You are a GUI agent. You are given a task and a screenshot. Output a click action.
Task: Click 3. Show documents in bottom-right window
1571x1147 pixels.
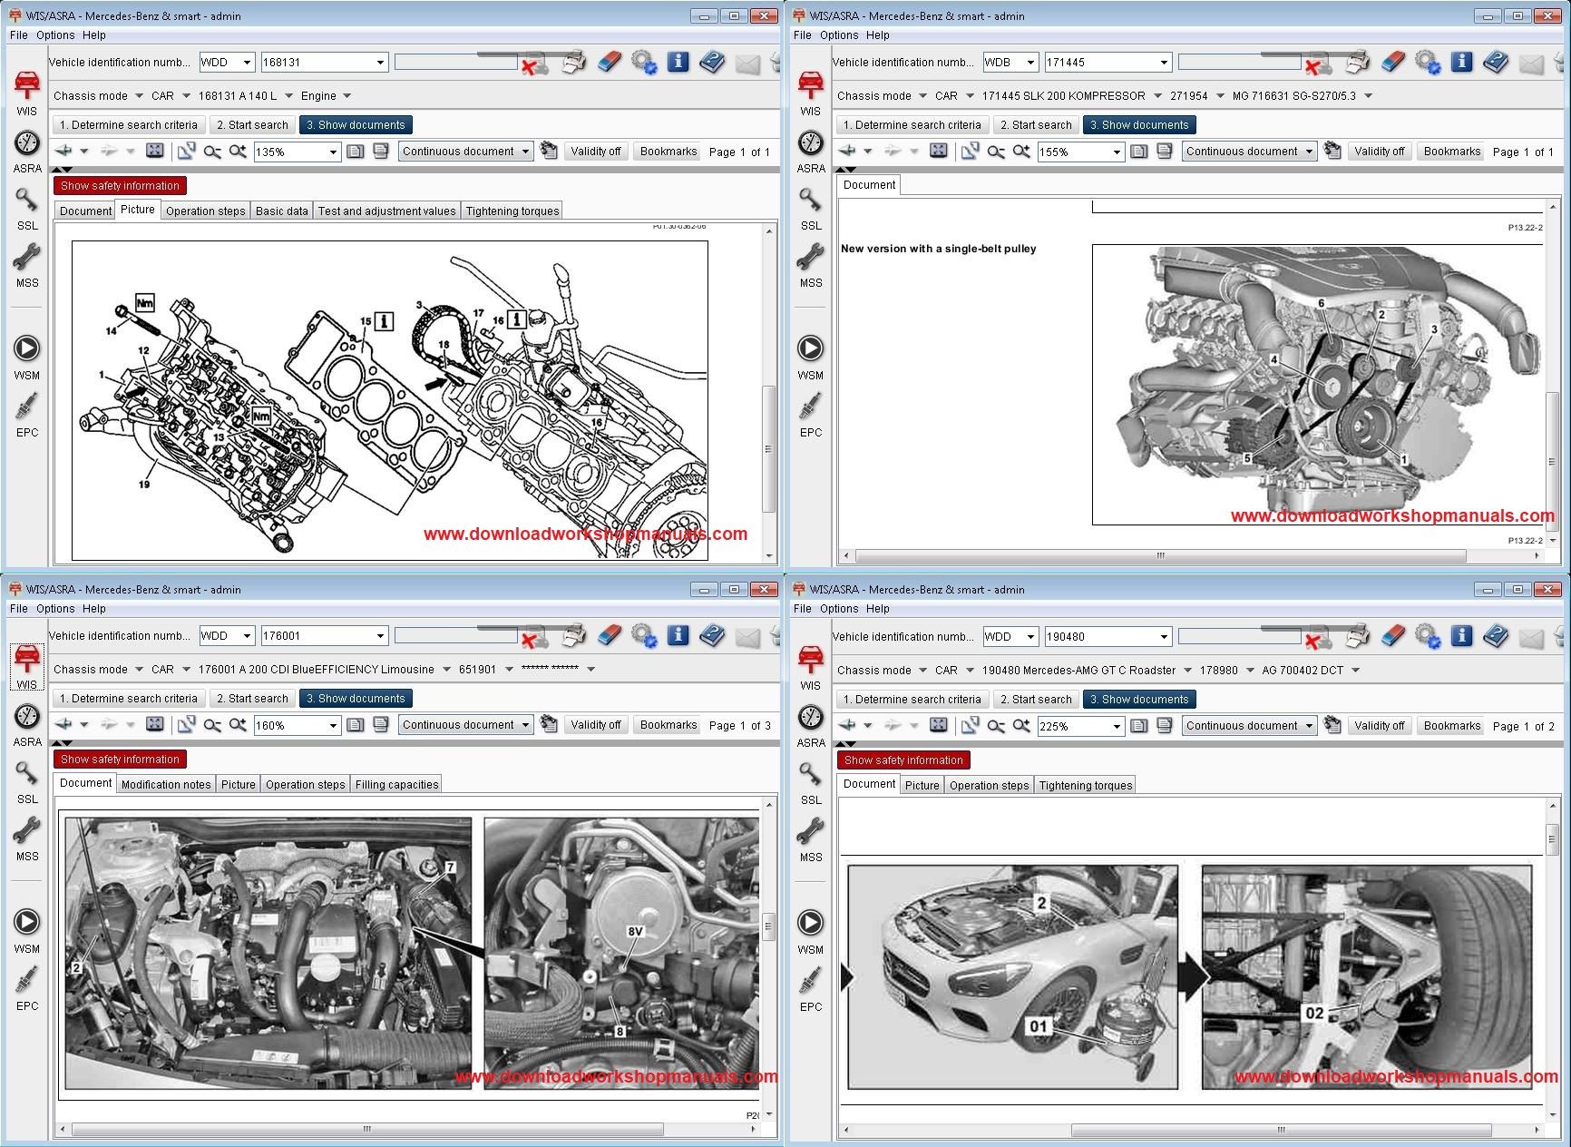click(x=1139, y=700)
